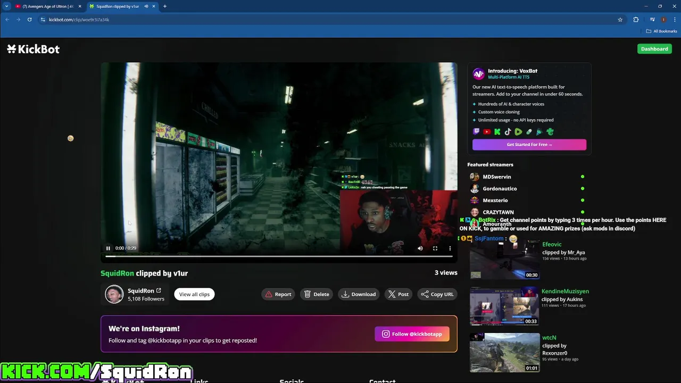
Task: Post clip to X
Action: [398, 294]
